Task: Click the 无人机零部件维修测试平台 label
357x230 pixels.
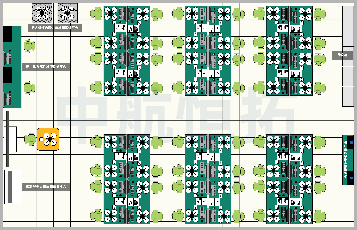Action: [46, 67]
